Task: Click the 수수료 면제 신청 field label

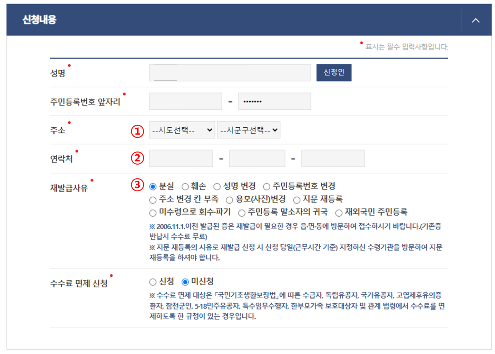Action: (x=79, y=283)
